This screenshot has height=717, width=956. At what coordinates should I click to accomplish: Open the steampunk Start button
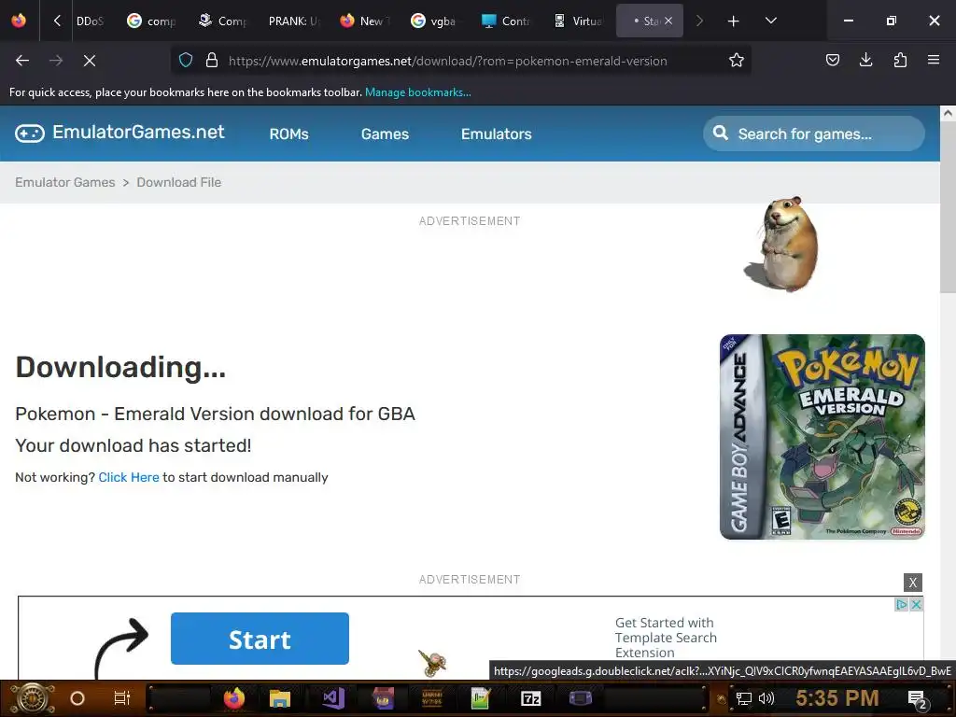(x=33, y=698)
